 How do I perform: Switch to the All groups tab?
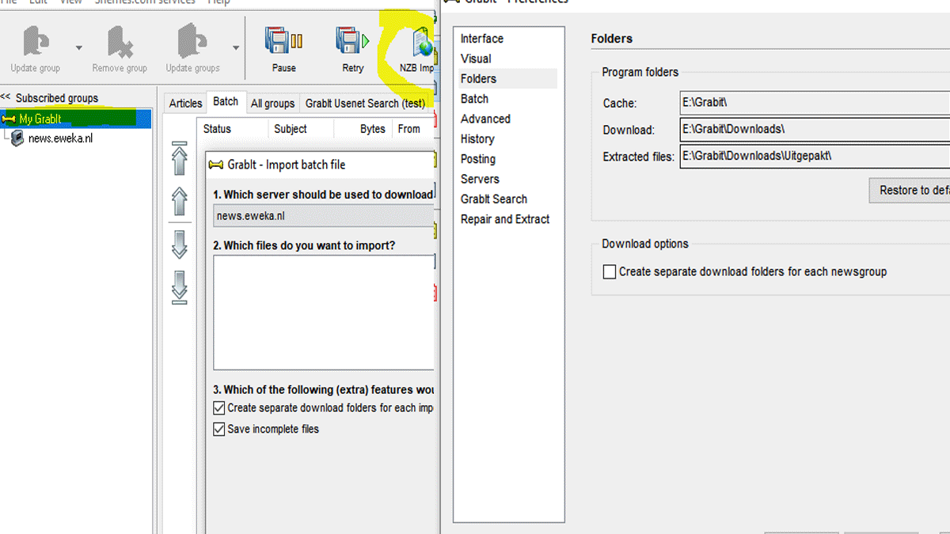pyautogui.click(x=272, y=104)
